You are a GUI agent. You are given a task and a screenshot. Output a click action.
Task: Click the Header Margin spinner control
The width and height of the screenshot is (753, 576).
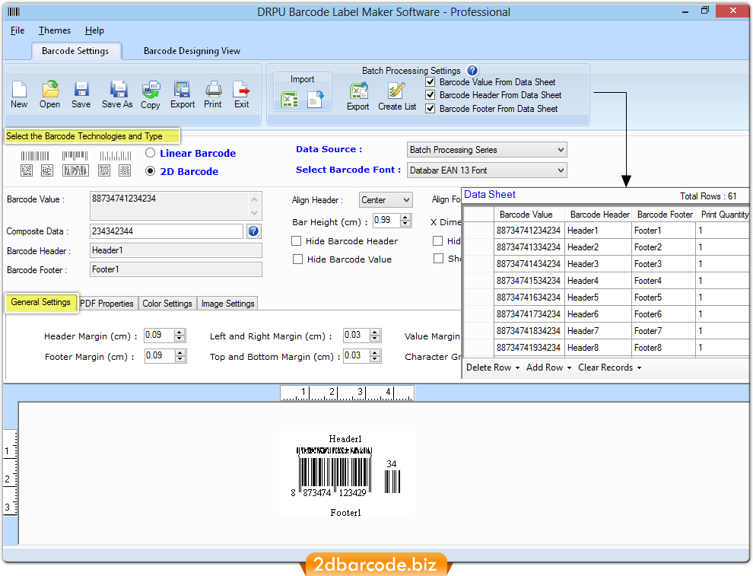point(180,336)
